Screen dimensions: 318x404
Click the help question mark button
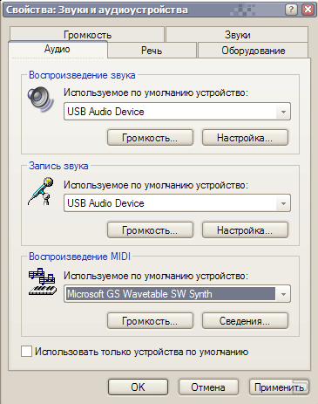pos(291,10)
